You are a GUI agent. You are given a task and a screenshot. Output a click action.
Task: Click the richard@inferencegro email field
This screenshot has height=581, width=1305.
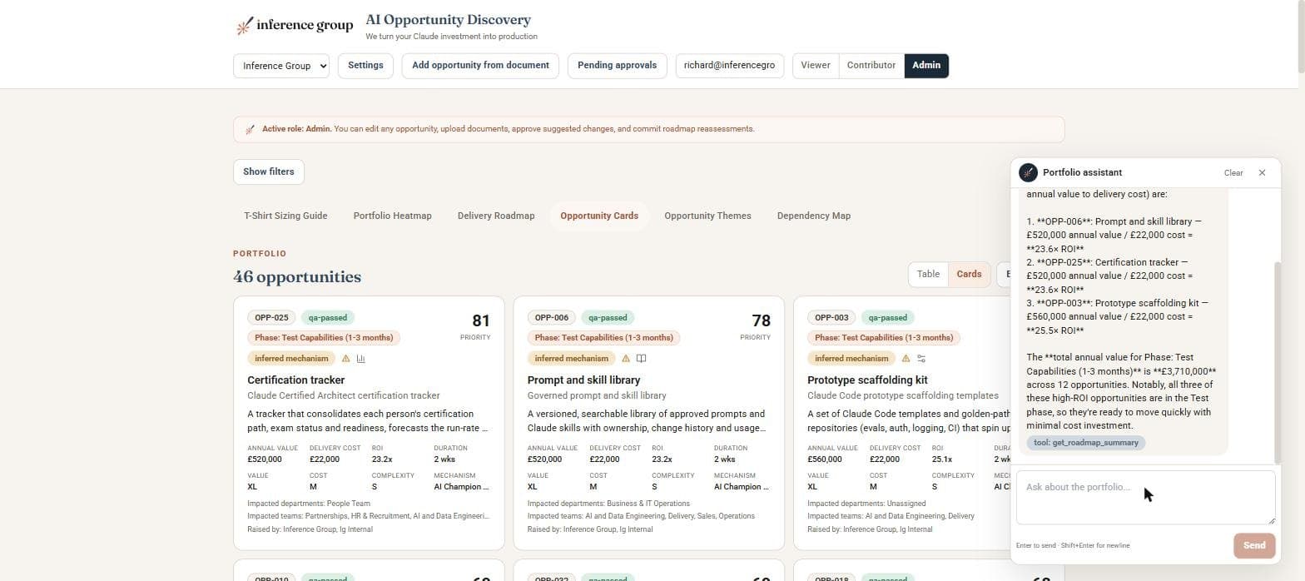point(729,66)
